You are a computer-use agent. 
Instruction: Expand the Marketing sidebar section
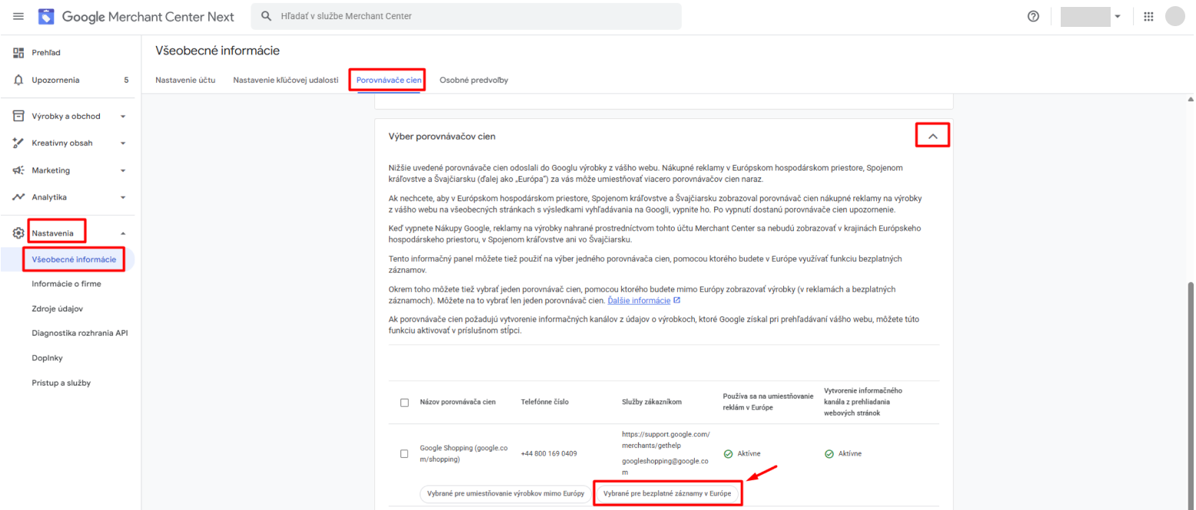point(122,171)
